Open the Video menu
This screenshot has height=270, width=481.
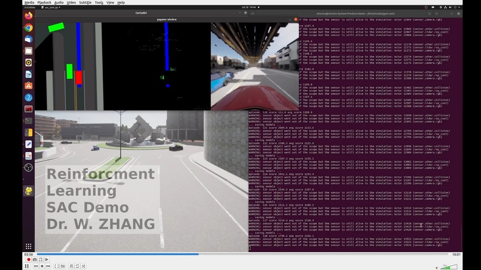(x=71, y=3)
